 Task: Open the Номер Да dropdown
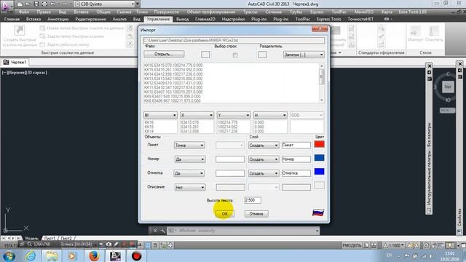(190, 159)
